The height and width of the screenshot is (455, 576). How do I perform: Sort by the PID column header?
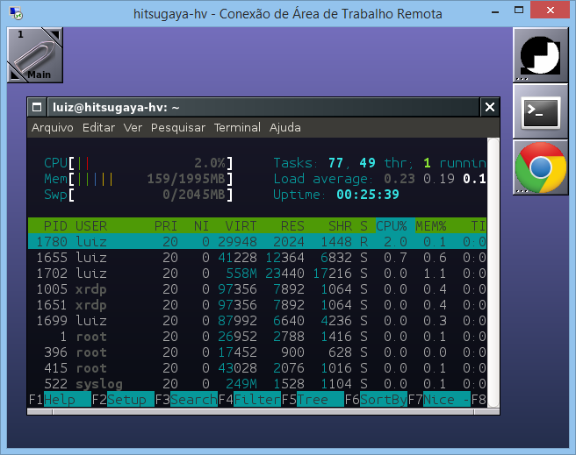pos(55,226)
